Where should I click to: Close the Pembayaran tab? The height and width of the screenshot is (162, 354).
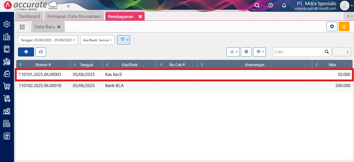[x=140, y=17]
